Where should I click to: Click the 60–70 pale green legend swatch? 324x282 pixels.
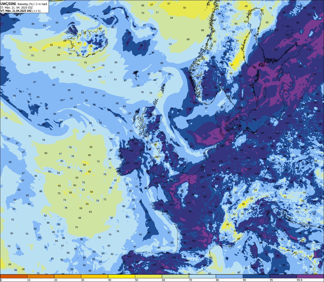click(x=175, y=276)
